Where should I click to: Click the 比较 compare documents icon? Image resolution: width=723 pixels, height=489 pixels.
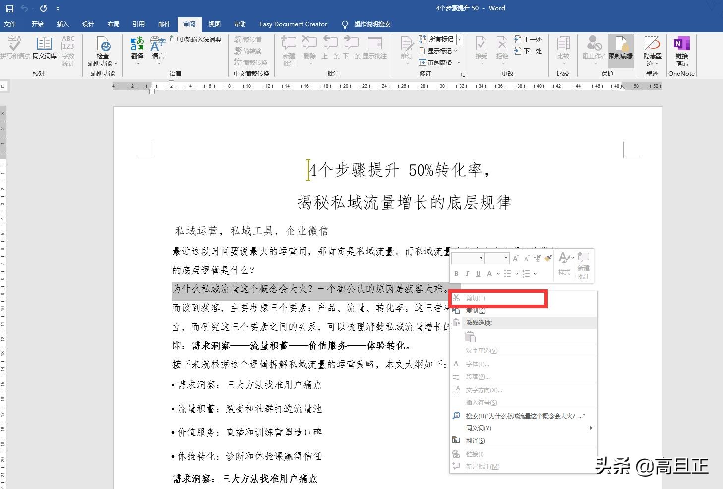coord(563,50)
